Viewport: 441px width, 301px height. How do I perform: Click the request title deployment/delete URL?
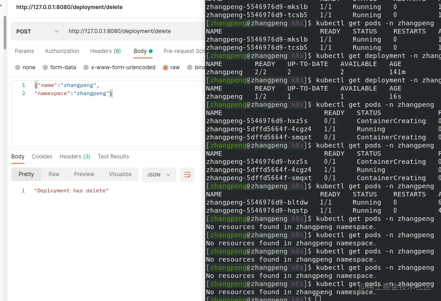click(69, 7)
